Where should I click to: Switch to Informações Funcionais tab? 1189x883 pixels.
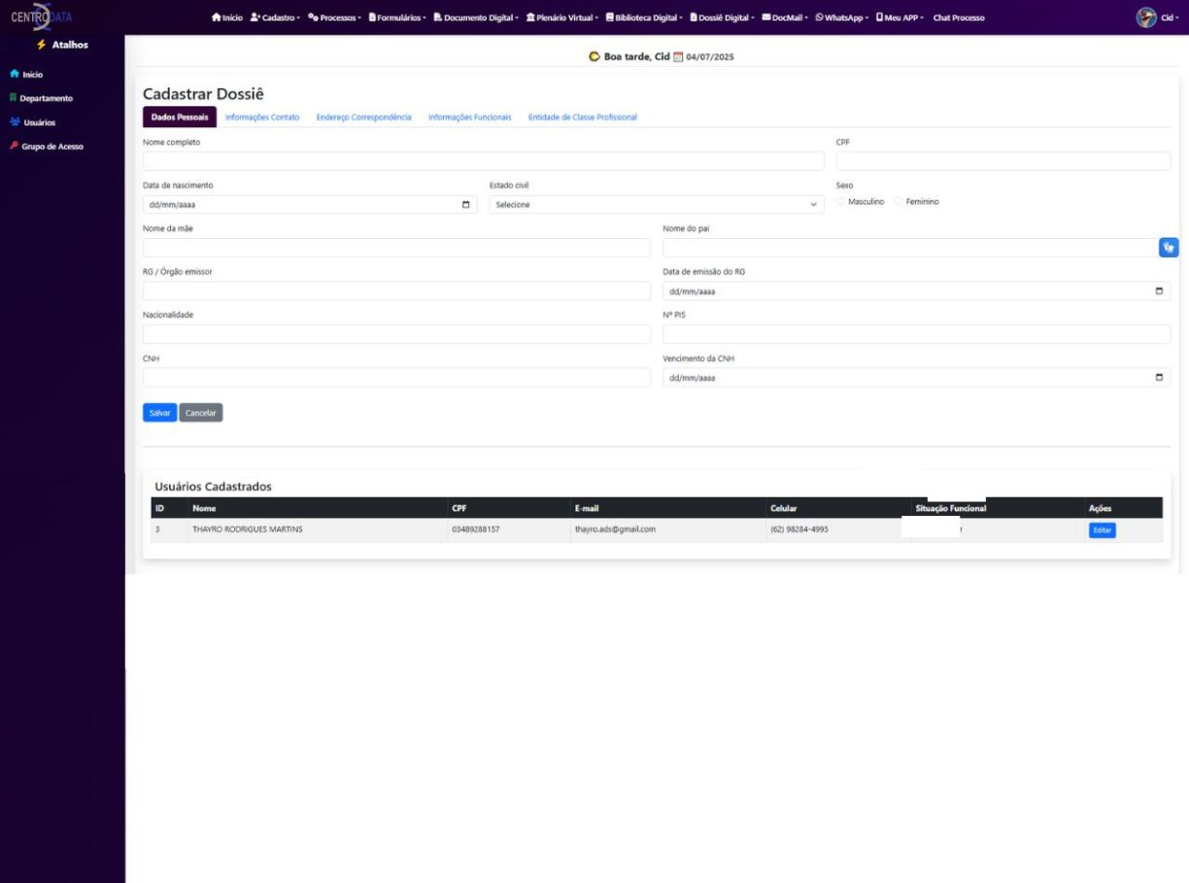click(470, 117)
